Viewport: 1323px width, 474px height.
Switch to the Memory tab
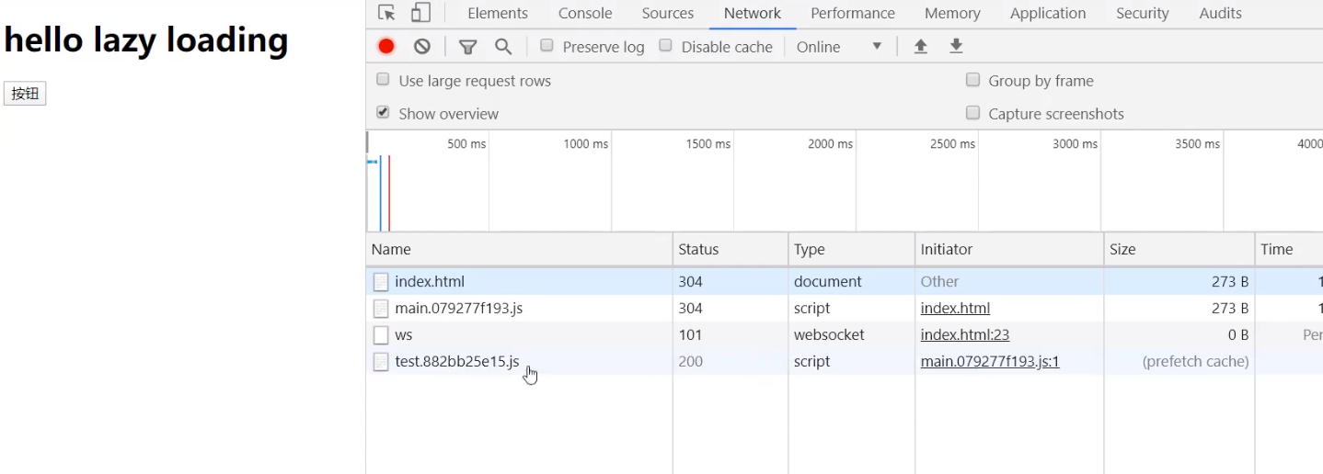click(952, 13)
